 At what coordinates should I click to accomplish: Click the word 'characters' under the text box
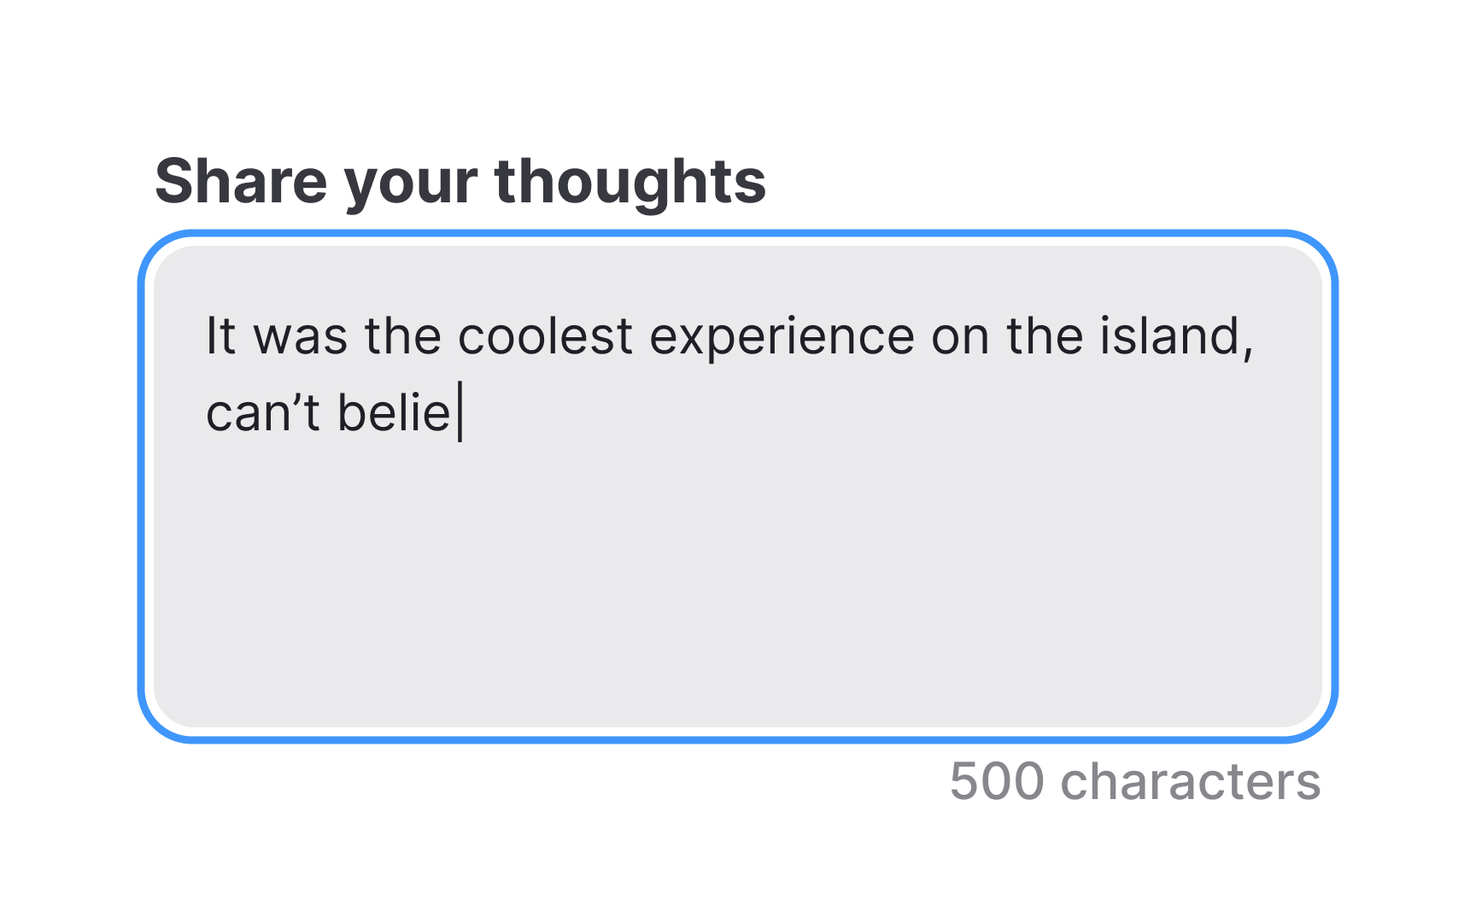coord(1190,781)
